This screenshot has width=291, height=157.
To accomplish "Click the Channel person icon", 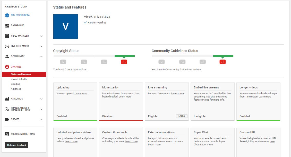I will (7, 67).
